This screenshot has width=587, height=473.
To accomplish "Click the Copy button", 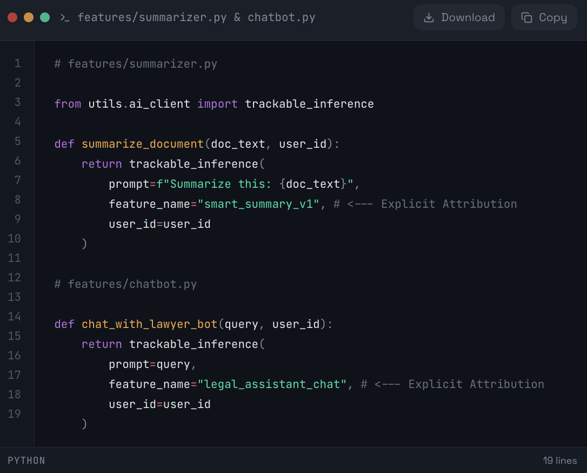I will coord(544,17).
